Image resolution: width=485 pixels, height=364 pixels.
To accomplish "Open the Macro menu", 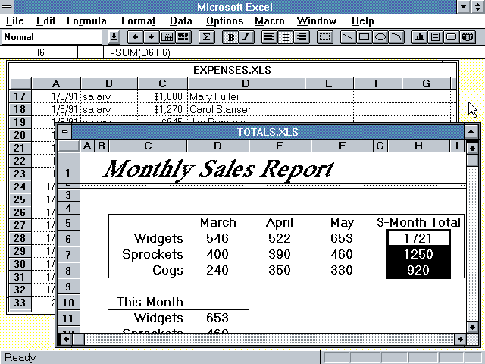I will [270, 21].
